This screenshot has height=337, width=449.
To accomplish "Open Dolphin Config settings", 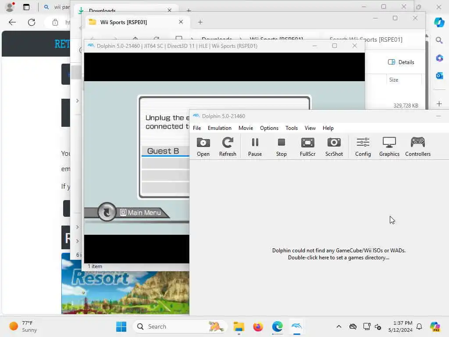I will [x=363, y=147].
